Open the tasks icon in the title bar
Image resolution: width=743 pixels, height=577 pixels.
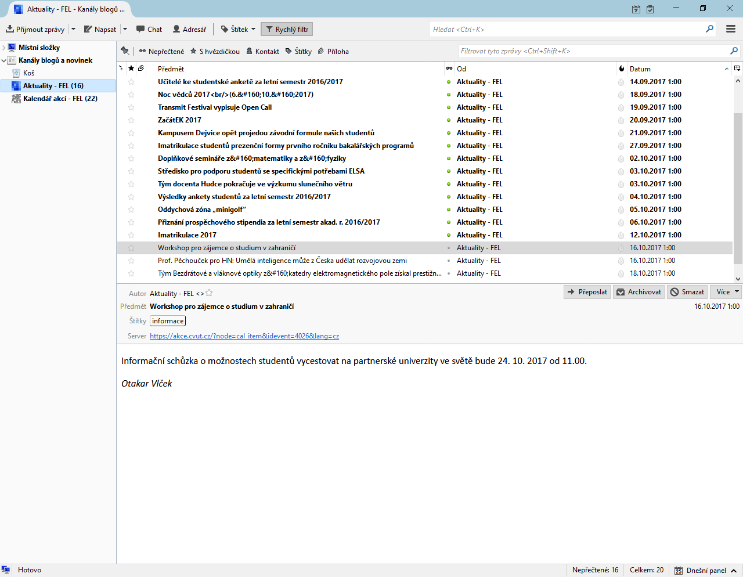click(x=650, y=9)
